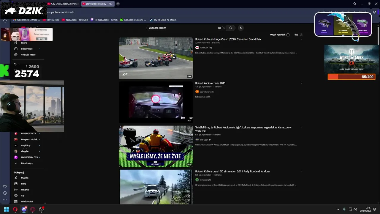The image size is (380, 214).
Task: Open title 'Robert Kubica's Huge Crash | 2007 Canadian Grand Prix'
Action: 228,39
